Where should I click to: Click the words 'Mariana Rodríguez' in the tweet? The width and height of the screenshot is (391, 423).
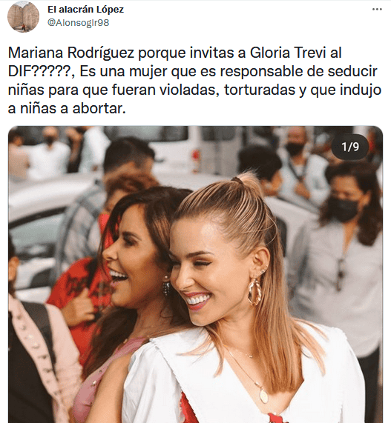coord(71,53)
